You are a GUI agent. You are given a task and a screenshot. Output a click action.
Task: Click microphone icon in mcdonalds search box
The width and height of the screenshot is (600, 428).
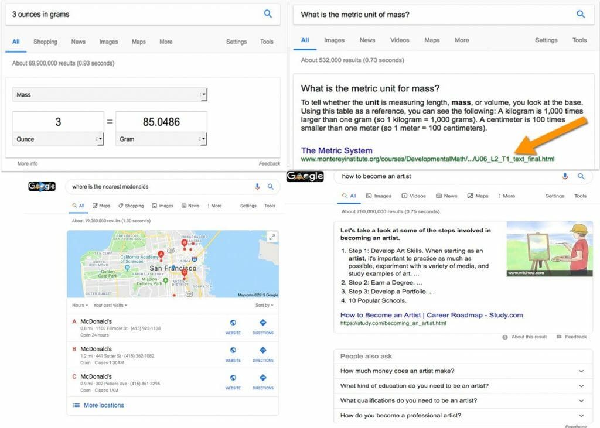[x=257, y=186]
